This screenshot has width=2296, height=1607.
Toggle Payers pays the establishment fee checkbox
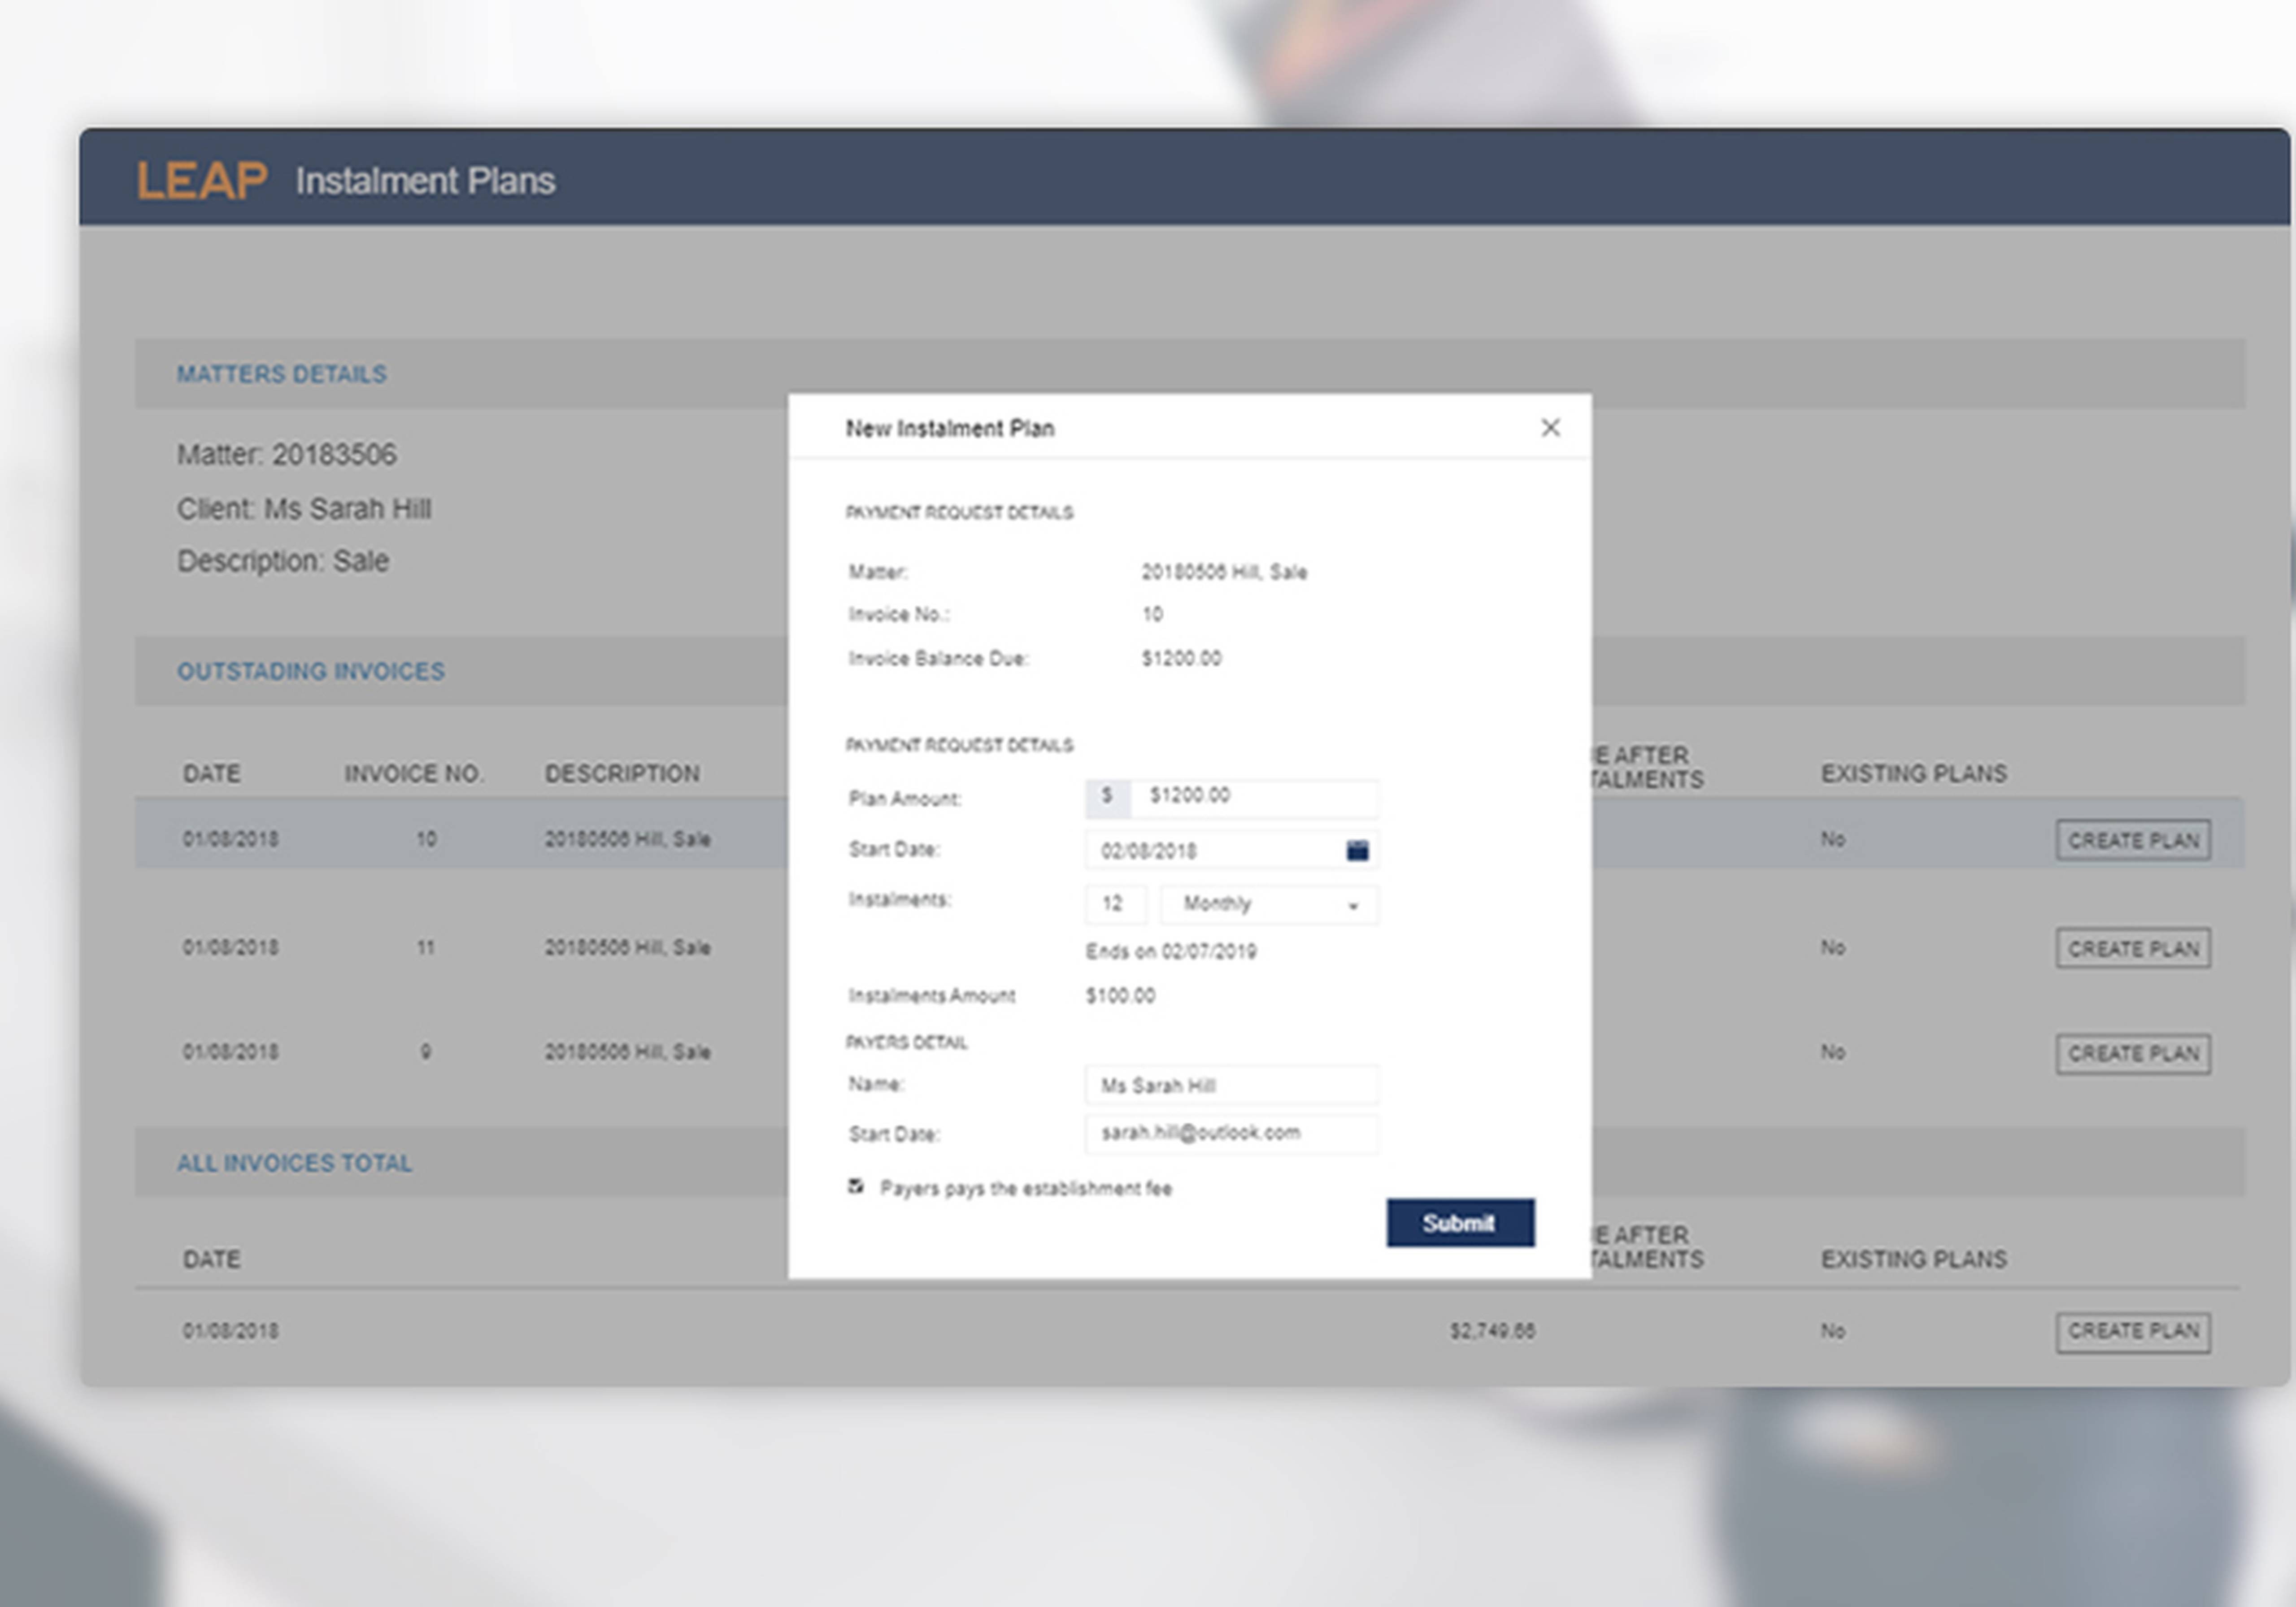855,1186
